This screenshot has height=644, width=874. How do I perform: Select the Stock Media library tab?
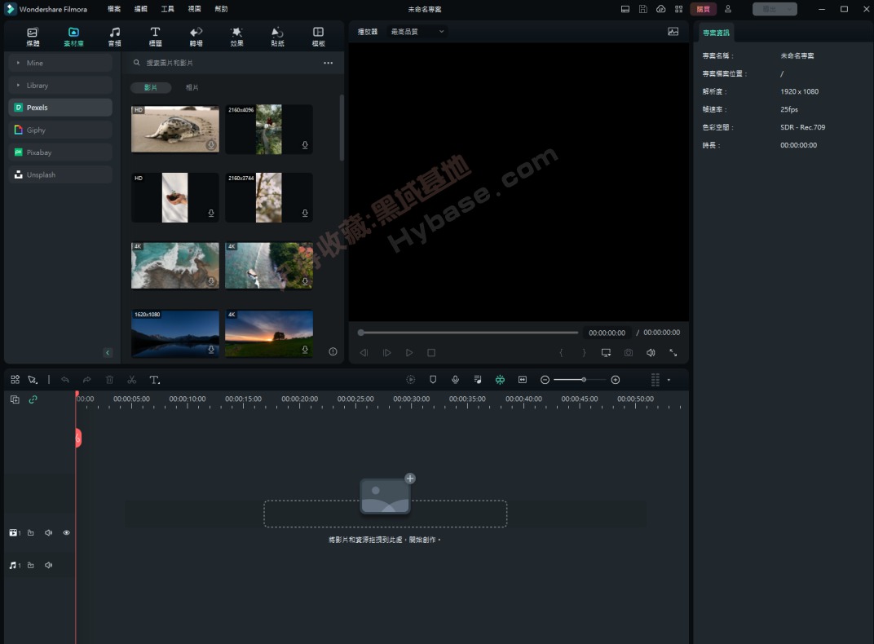click(x=73, y=36)
